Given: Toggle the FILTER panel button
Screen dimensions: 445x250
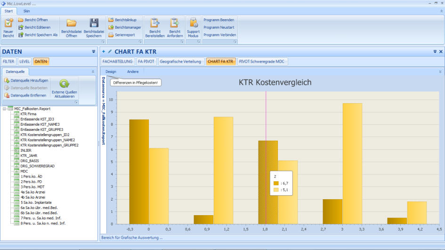Looking at the screenshot, I should coord(9,61).
